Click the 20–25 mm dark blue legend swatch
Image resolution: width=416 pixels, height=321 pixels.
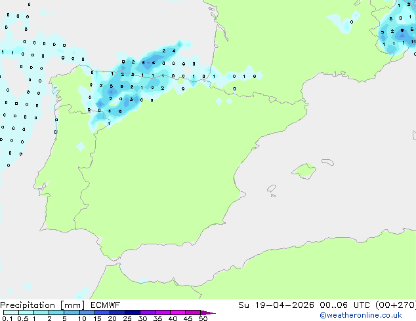[117, 312]
